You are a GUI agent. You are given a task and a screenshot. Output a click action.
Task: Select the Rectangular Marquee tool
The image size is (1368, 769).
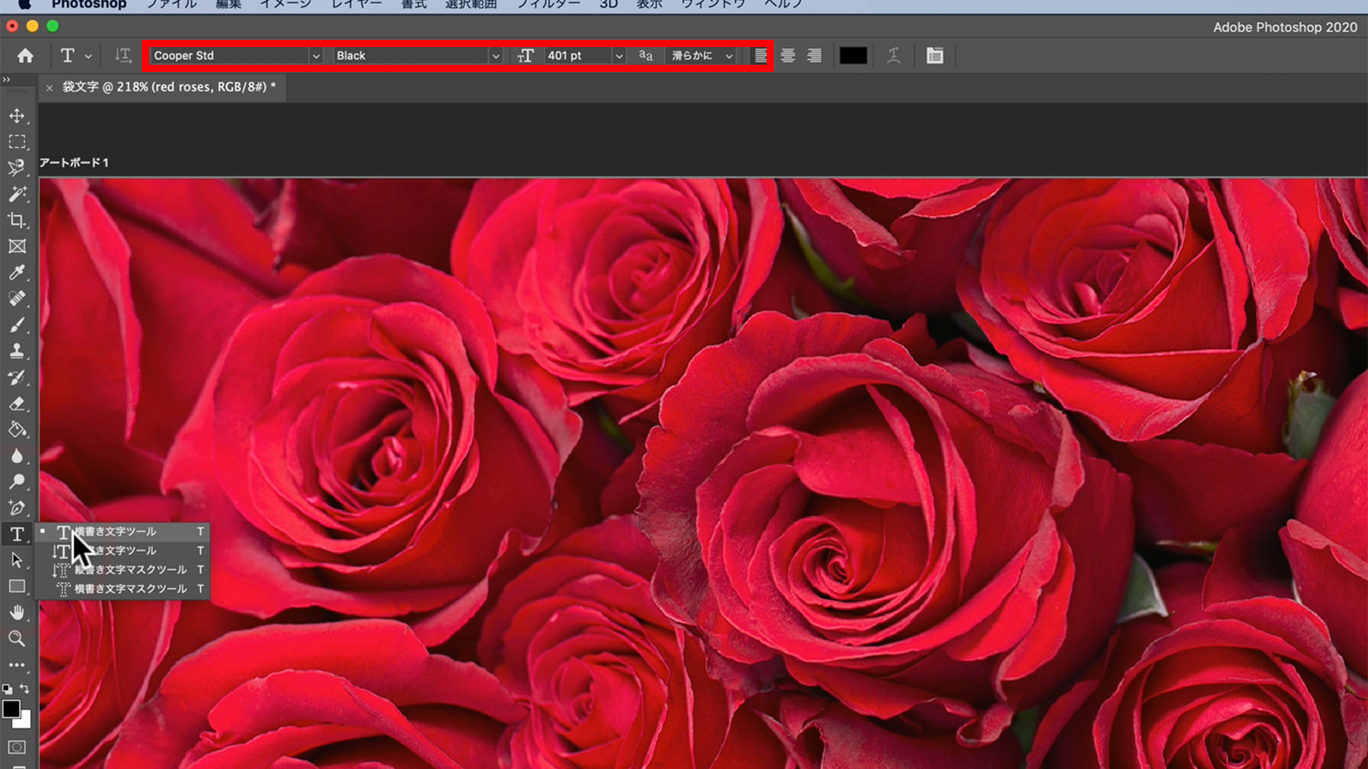pyautogui.click(x=17, y=142)
